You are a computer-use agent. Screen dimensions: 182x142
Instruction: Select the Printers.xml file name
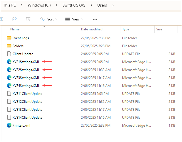coord(21,126)
